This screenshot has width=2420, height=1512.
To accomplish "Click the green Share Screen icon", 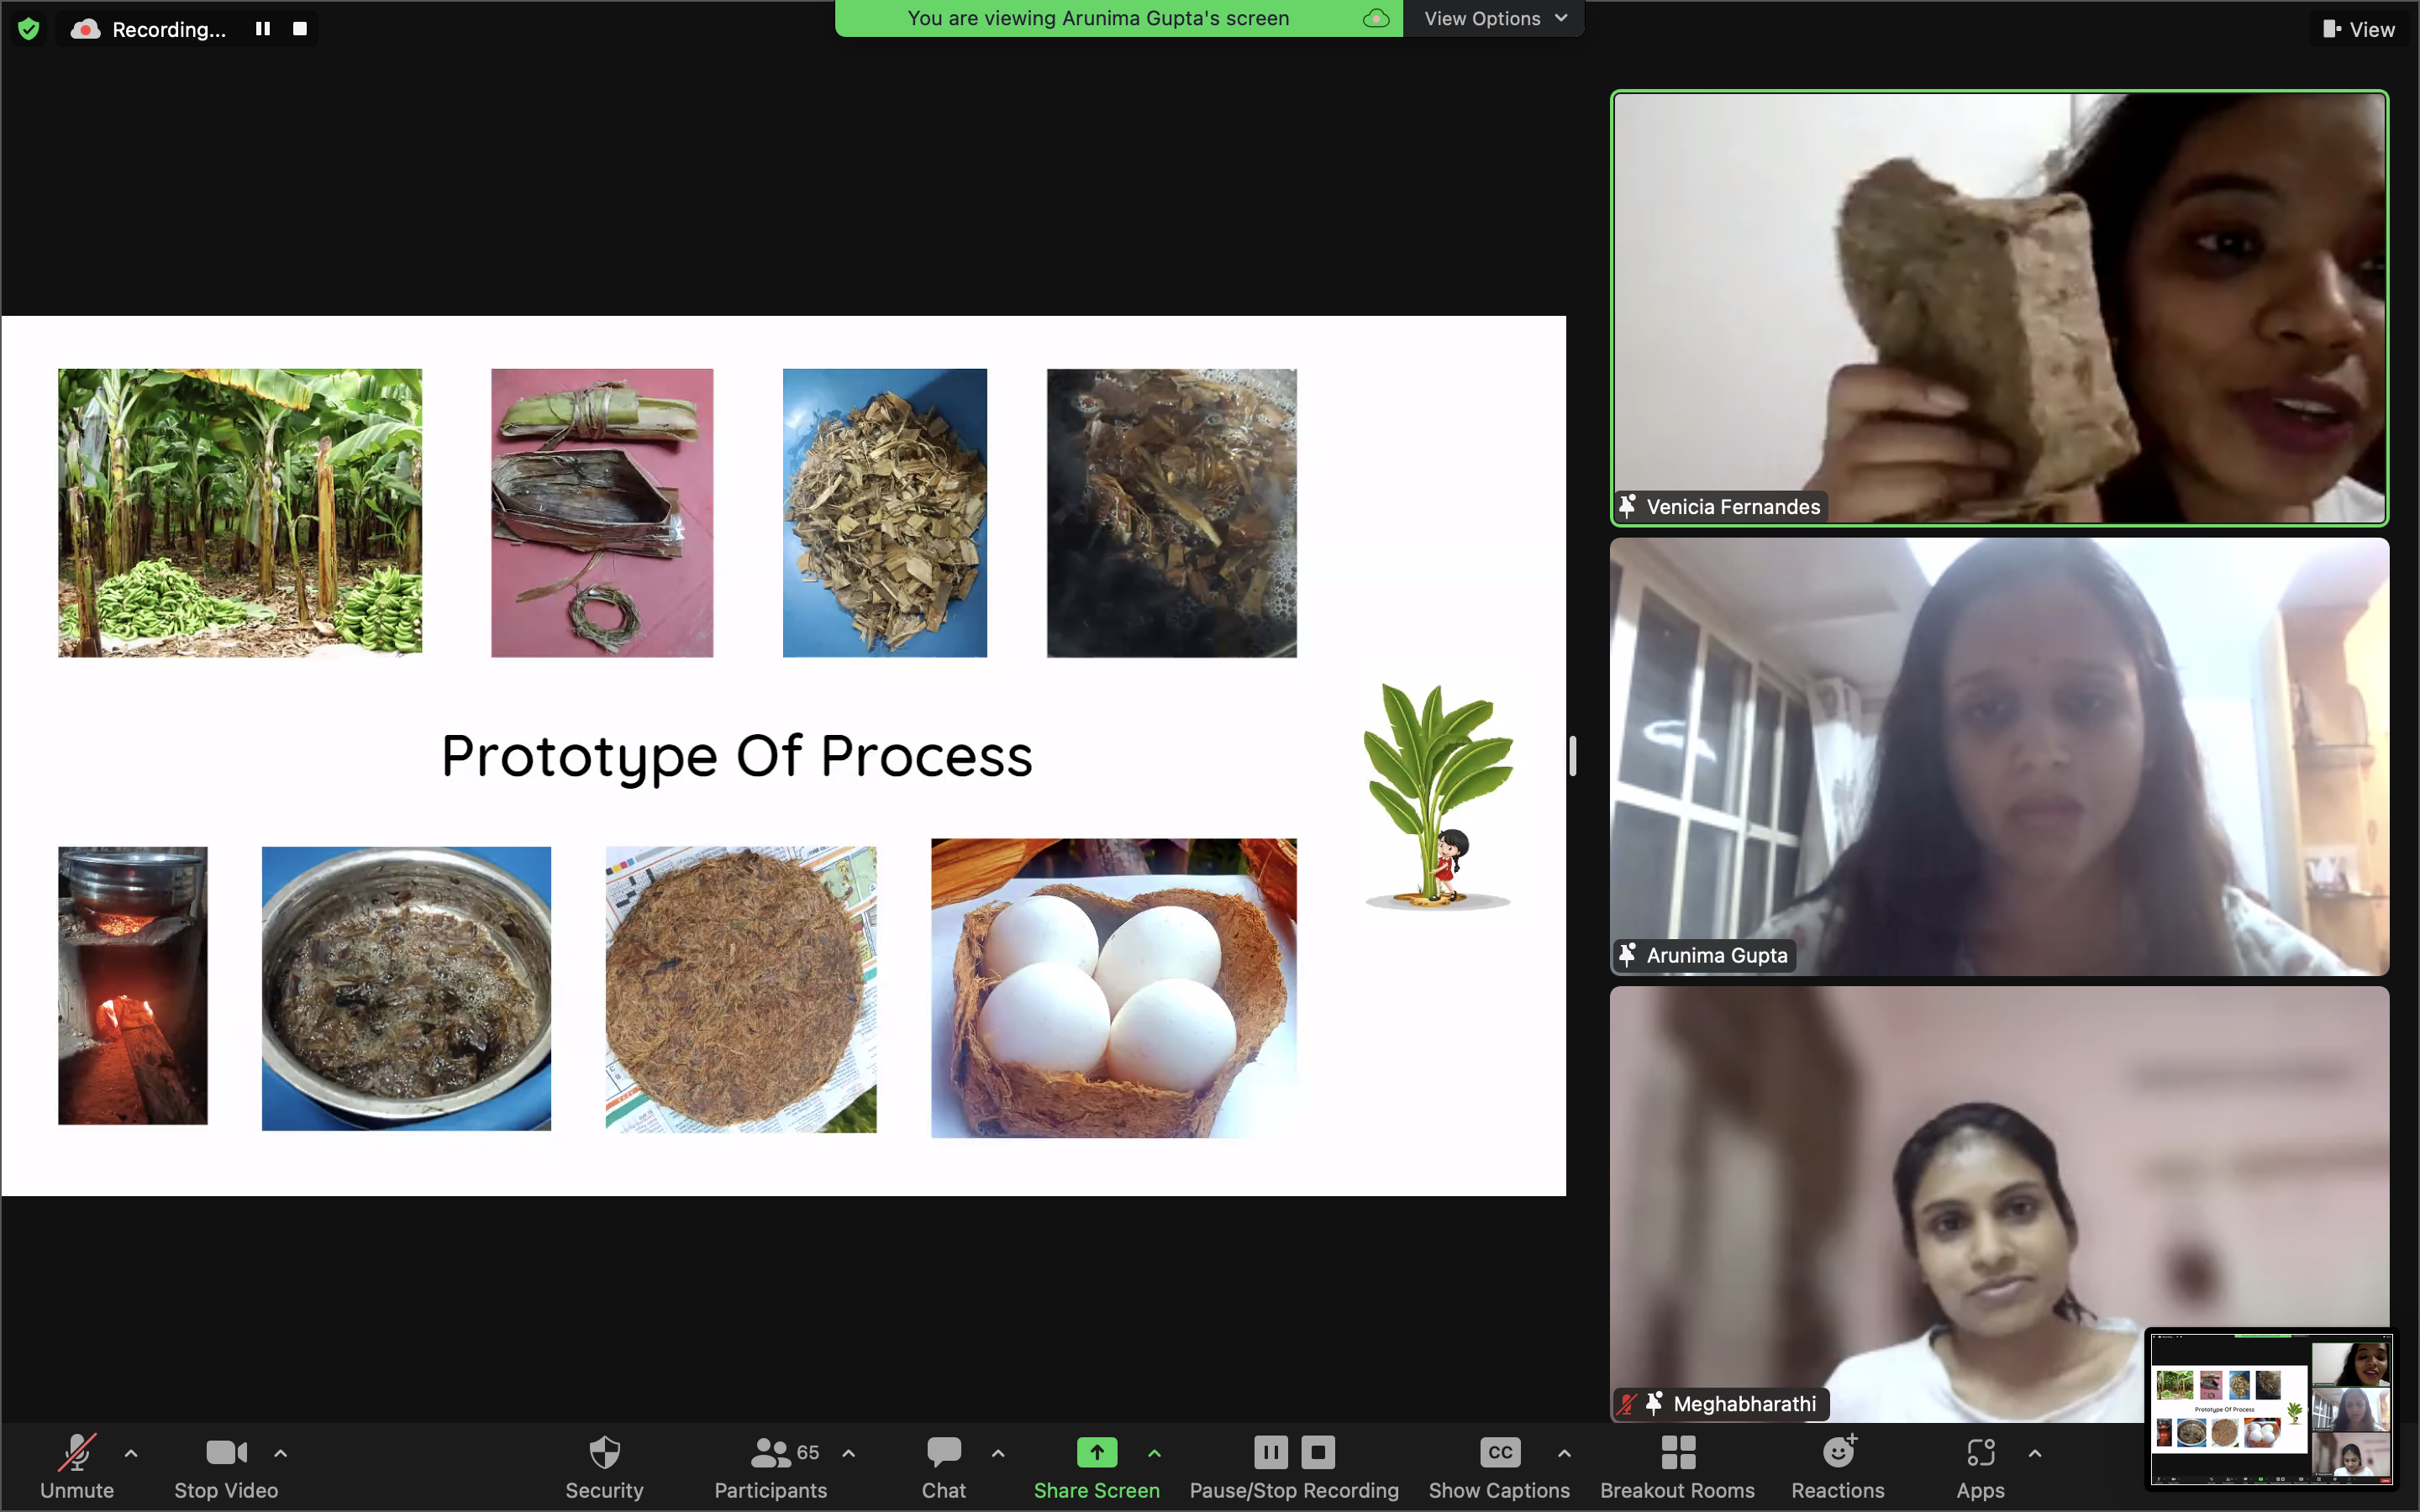I will tap(1096, 1452).
